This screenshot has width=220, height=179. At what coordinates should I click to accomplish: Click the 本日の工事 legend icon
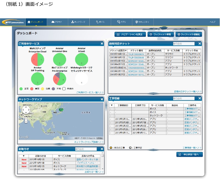pyautogui.click(x=111, y=148)
